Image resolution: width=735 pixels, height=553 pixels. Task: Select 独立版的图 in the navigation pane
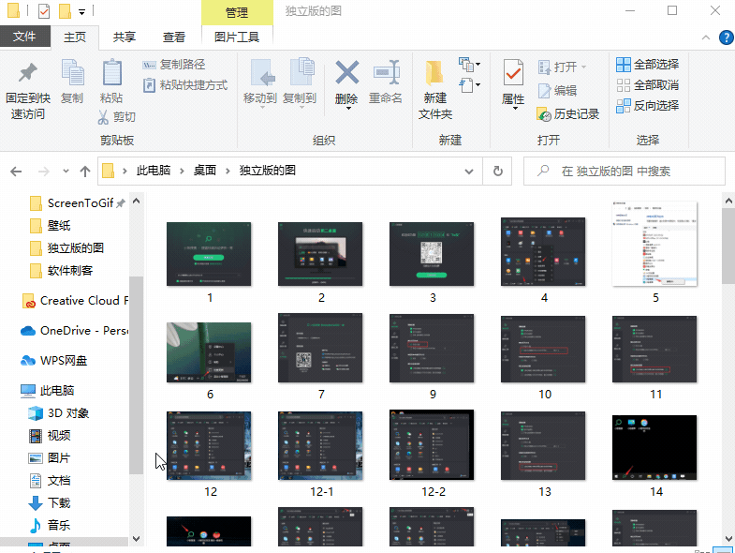(66, 248)
